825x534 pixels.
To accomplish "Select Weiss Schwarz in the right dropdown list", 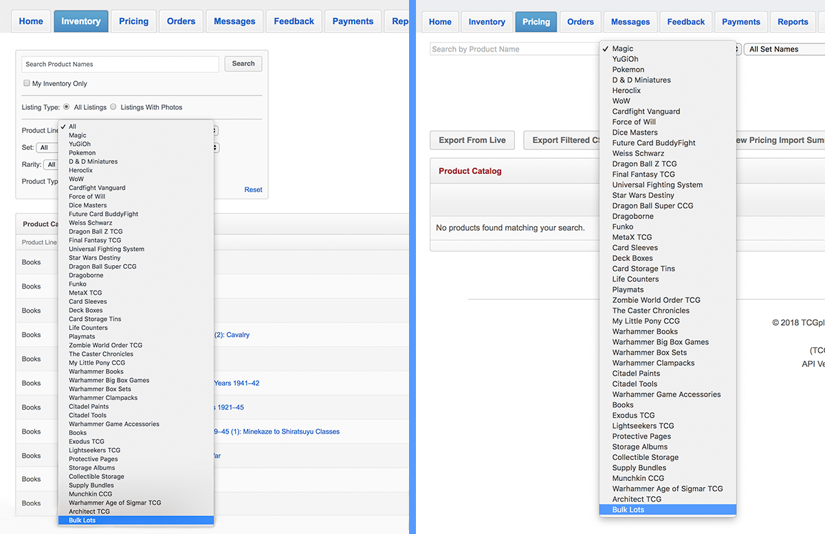I will 668,153.
